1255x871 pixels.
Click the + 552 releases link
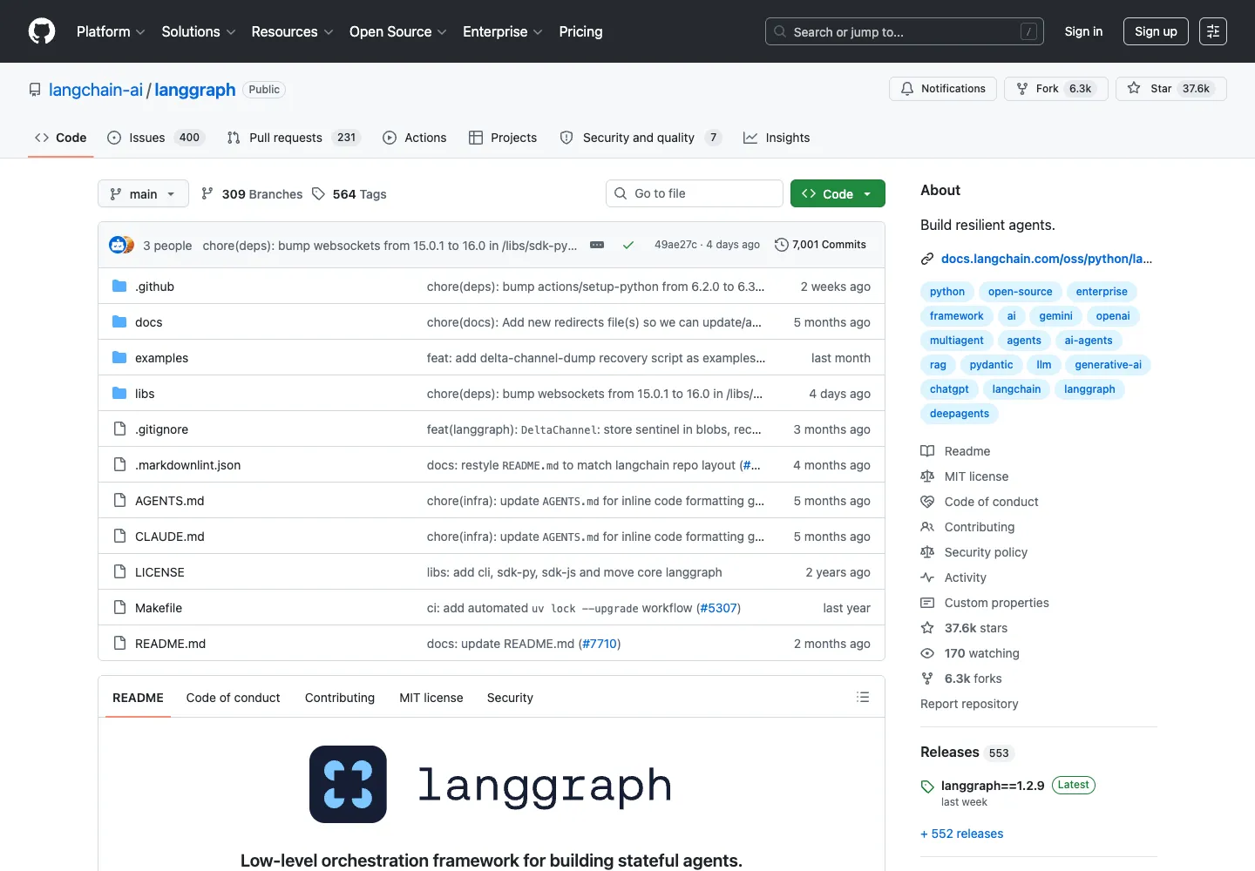pos(962,834)
